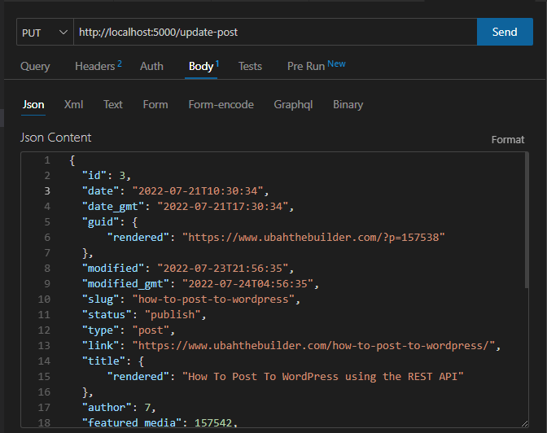This screenshot has height=433, width=547.
Task: Switch to the Pre Run tab
Action: tap(307, 67)
